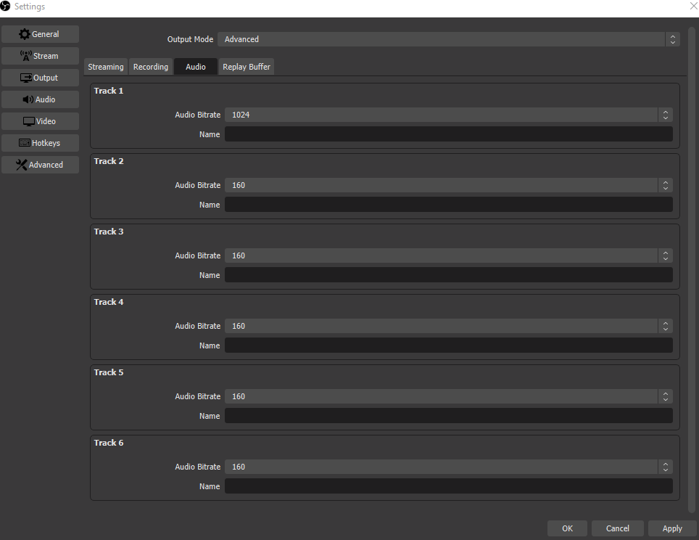Open the Hotkeys settings section
Screen dimensions: 699x540
coord(40,143)
